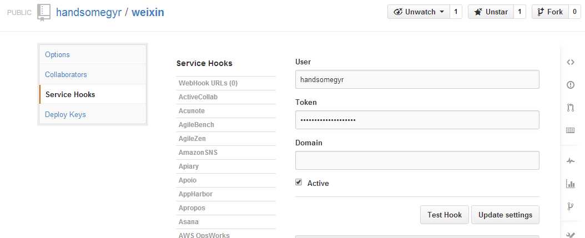Toggle the Active checkbox
The height and width of the screenshot is (238, 585).
tap(299, 183)
